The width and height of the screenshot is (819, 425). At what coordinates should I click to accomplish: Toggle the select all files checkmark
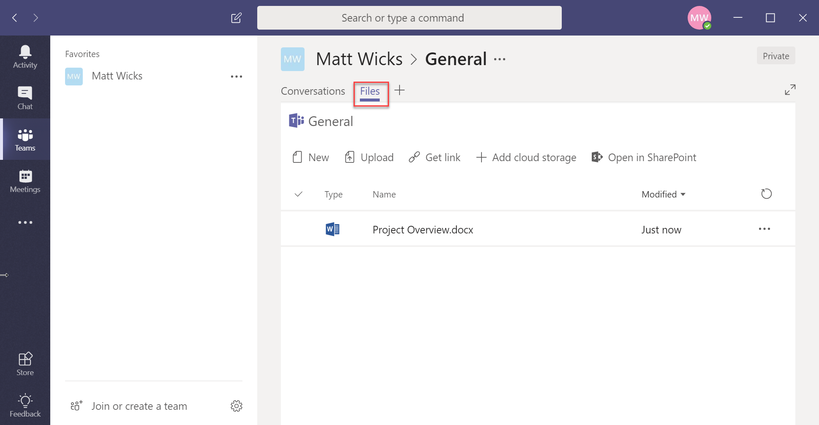[x=298, y=194]
